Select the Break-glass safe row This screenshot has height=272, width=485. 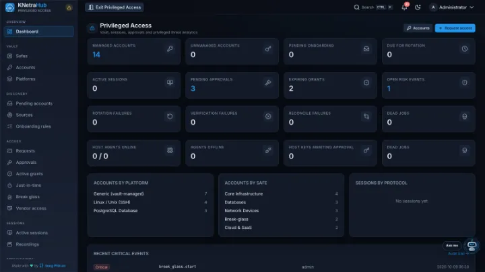tap(281, 219)
